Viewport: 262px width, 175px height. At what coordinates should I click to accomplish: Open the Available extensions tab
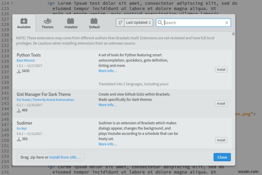(24, 23)
